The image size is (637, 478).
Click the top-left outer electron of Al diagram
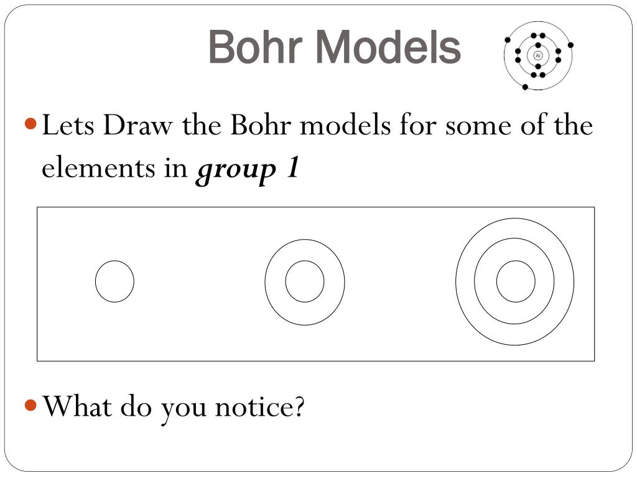pos(508,40)
